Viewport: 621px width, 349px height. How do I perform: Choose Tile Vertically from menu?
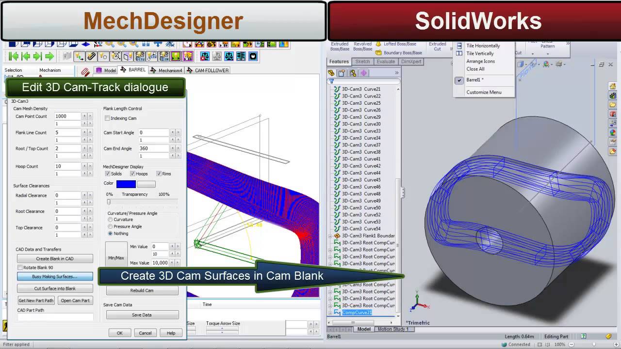coord(480,53)
